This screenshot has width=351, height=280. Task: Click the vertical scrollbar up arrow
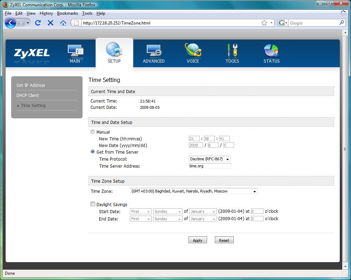pyautogui.click(x=345, y=33)
